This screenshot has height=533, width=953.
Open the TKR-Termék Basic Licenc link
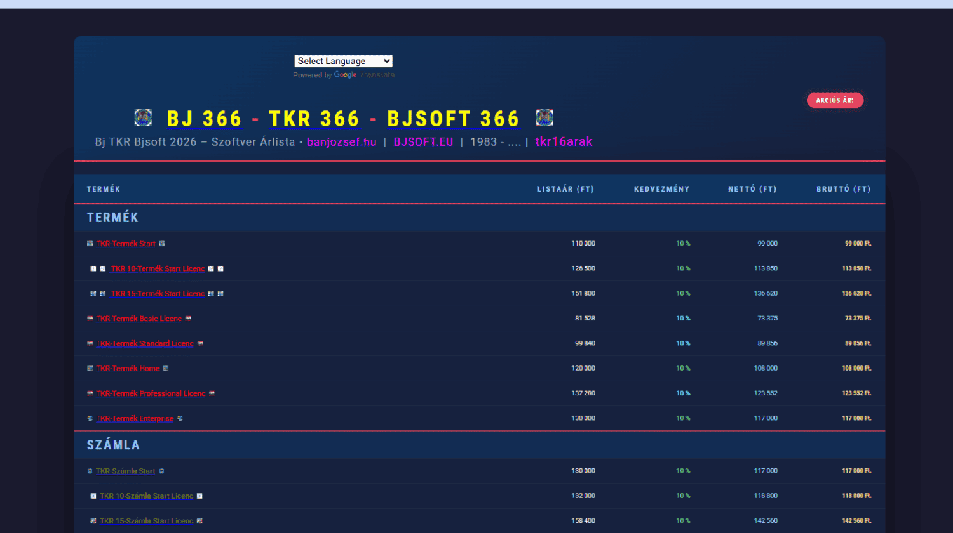point(139,319)
